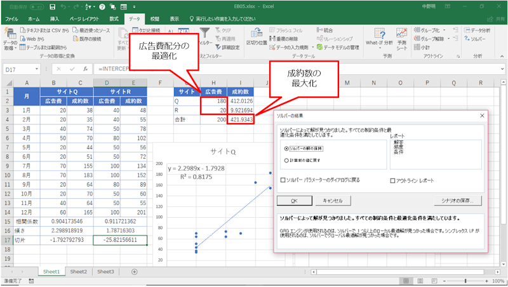The width and height of the screenshot is (508, 287).
Task: Click the Undo arrow in title bar
Action: (63, 6)
